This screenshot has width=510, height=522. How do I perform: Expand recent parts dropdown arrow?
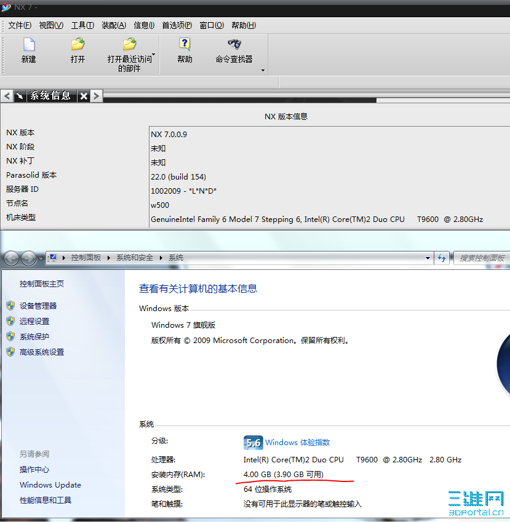pyautogui.click(x=154, y=54)
